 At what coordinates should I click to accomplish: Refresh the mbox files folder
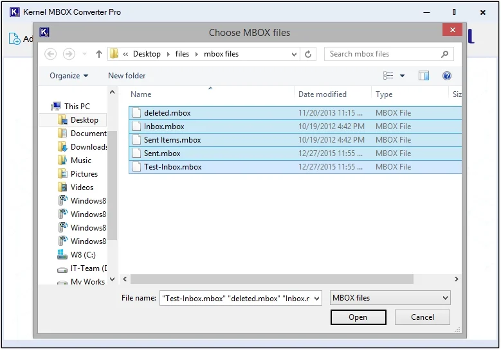308,54
